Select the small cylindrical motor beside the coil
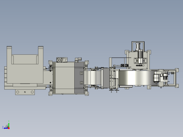 156,78
